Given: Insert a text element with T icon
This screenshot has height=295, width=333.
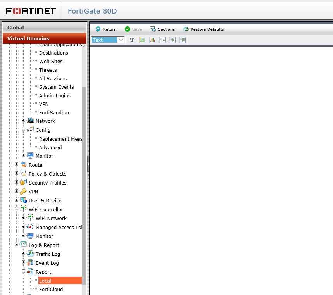Looking at the screenshot, I should (132, 40).
